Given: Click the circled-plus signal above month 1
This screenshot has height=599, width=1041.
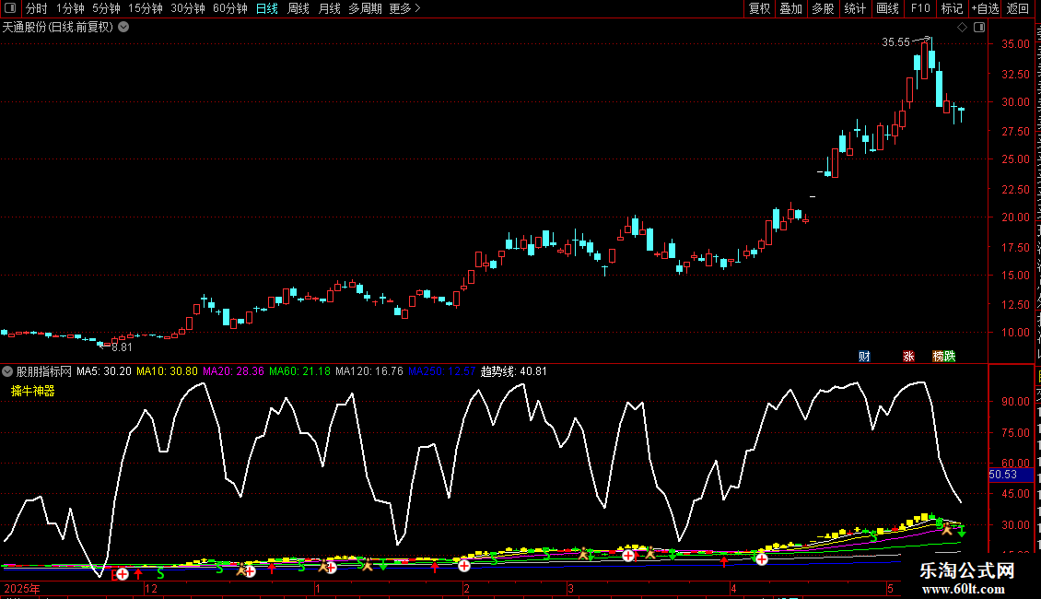Looking at the screenshot, I should (x=331, y=568).
